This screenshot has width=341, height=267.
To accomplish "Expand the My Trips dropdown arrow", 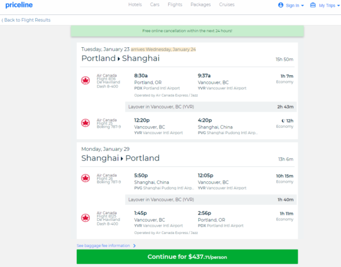I will (x=339, y=6).
